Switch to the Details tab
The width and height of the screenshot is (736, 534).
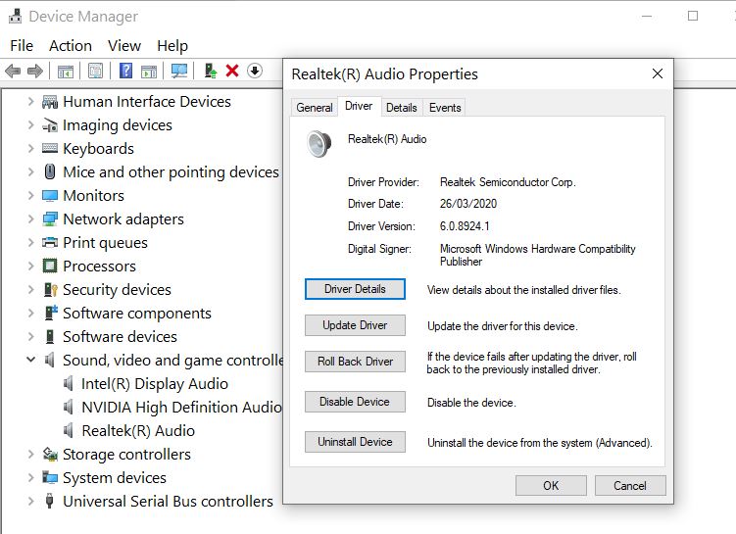coord(402,108)
